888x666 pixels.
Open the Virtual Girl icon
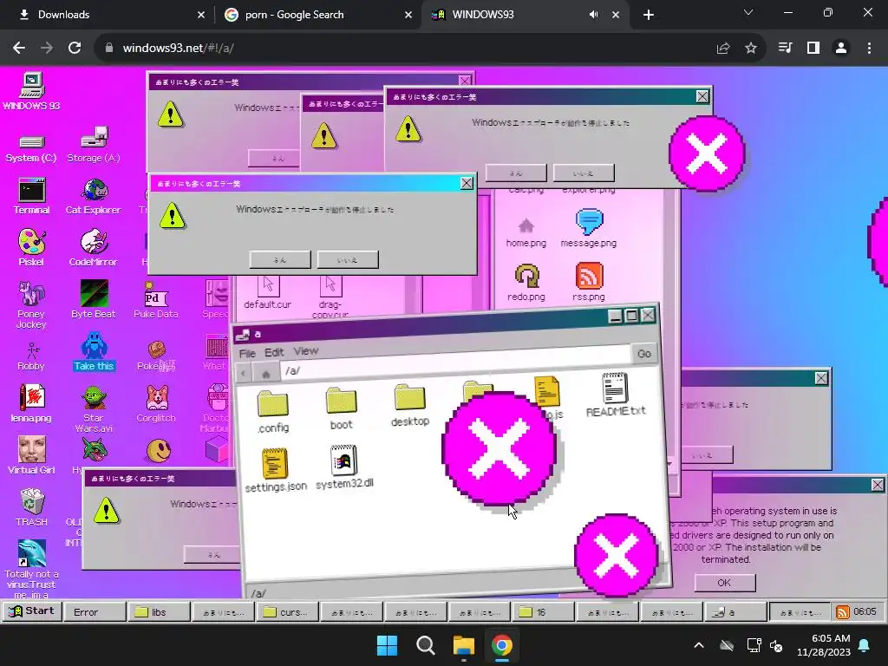[31, 455]
